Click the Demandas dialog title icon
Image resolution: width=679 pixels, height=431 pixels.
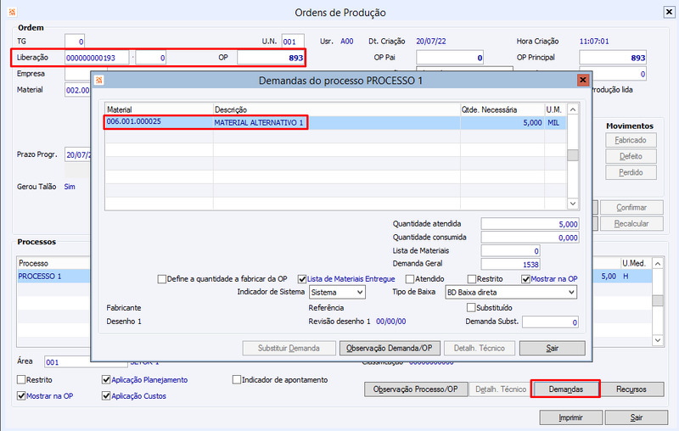[x=99, y=80]
